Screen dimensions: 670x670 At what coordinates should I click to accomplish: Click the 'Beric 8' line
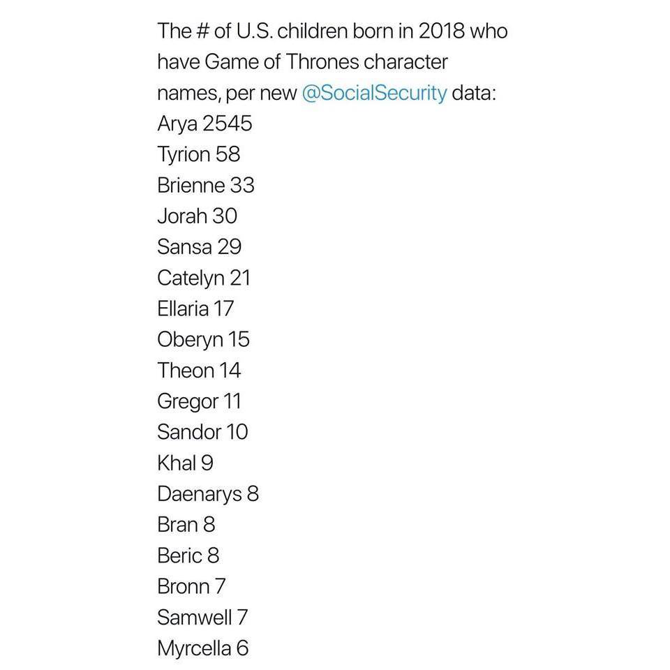tap(188, 556)
